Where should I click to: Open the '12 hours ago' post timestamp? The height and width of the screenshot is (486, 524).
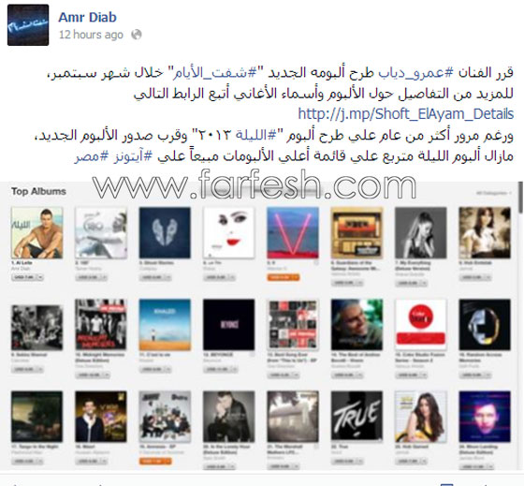pyautogui.click(x=91, y=35)
